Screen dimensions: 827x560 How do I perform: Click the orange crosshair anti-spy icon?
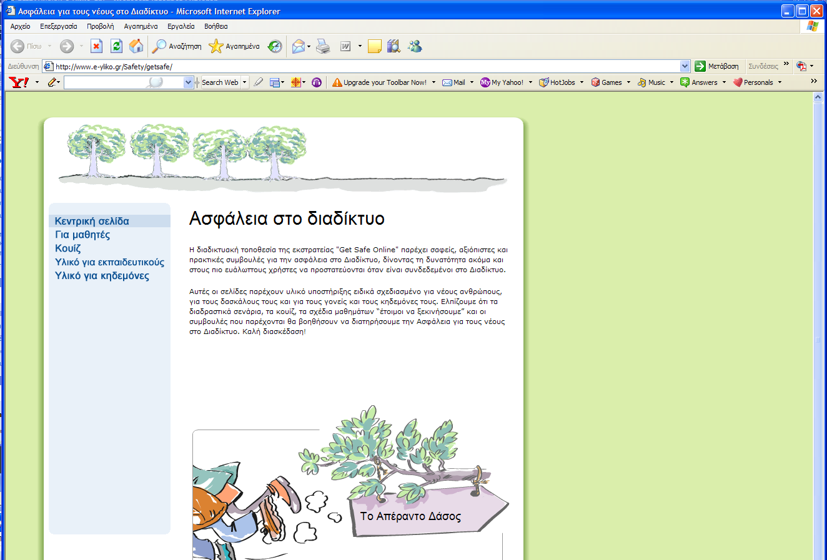pyautogui.click(x=296, y=82)
